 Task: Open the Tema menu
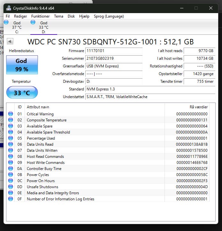click(x=58, y=16)
